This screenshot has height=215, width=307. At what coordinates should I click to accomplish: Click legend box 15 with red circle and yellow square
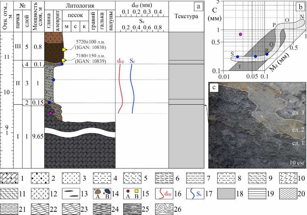[x=132, y=194]
